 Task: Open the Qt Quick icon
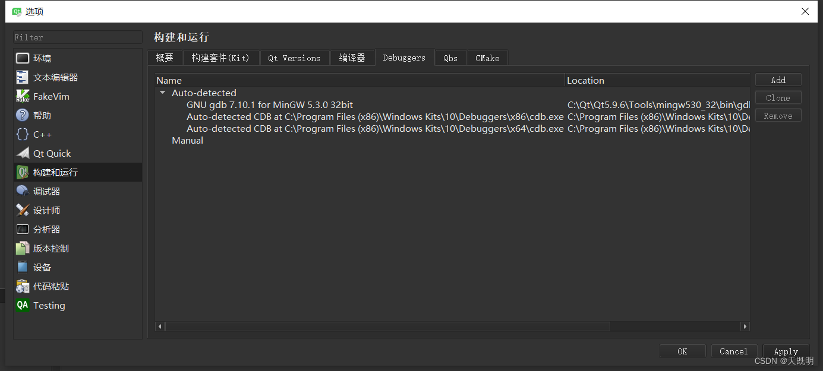pyautogui.click(x=23, y=153)
